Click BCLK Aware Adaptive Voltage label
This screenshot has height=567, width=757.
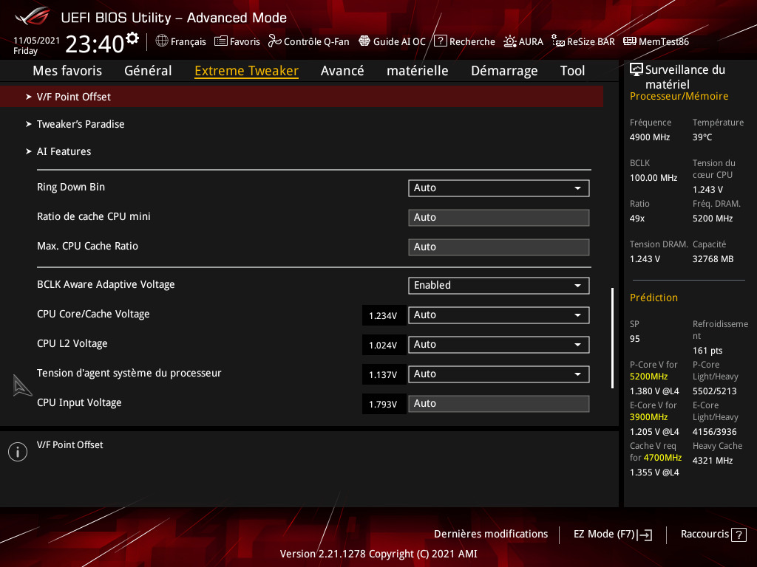pos(106,284)
